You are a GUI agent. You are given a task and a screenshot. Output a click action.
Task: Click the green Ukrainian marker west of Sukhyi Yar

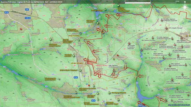[50, 39]
